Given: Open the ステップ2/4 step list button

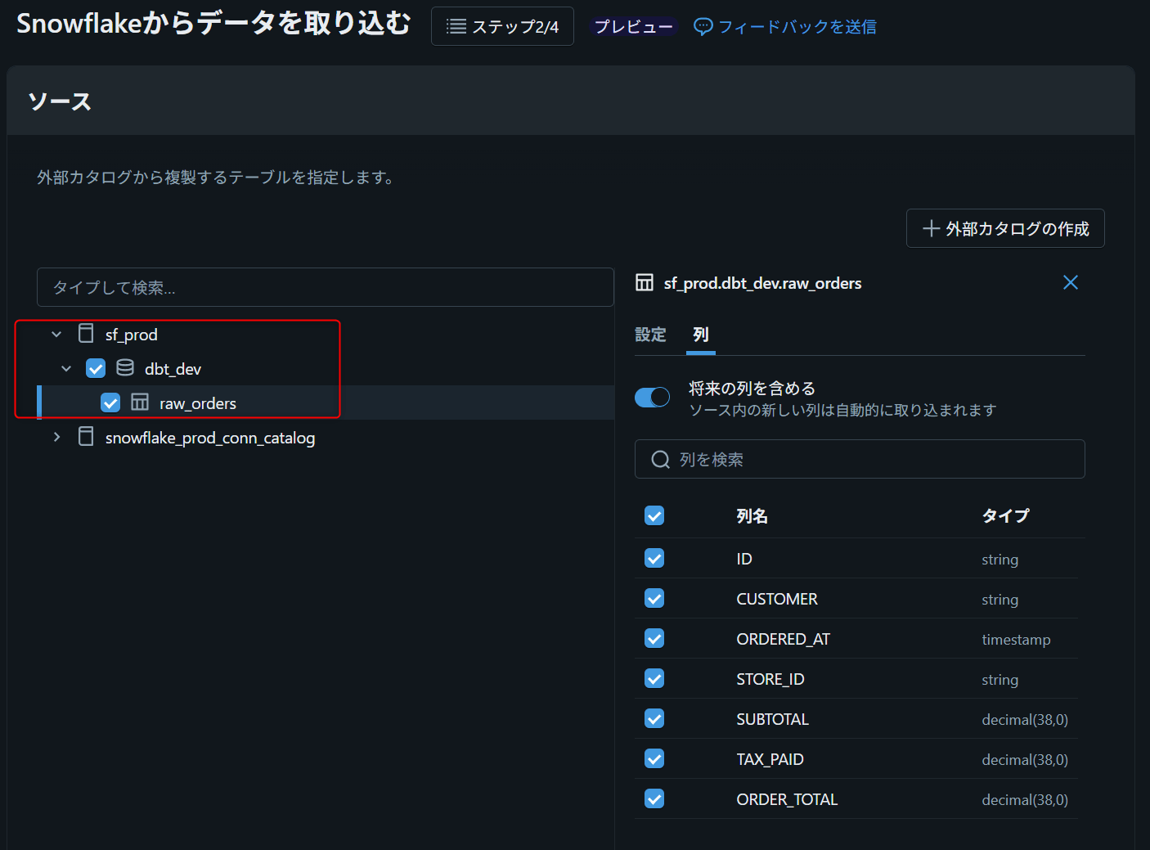Looking at the screenshot, I should pyautogui.click(x=502, y=27).
